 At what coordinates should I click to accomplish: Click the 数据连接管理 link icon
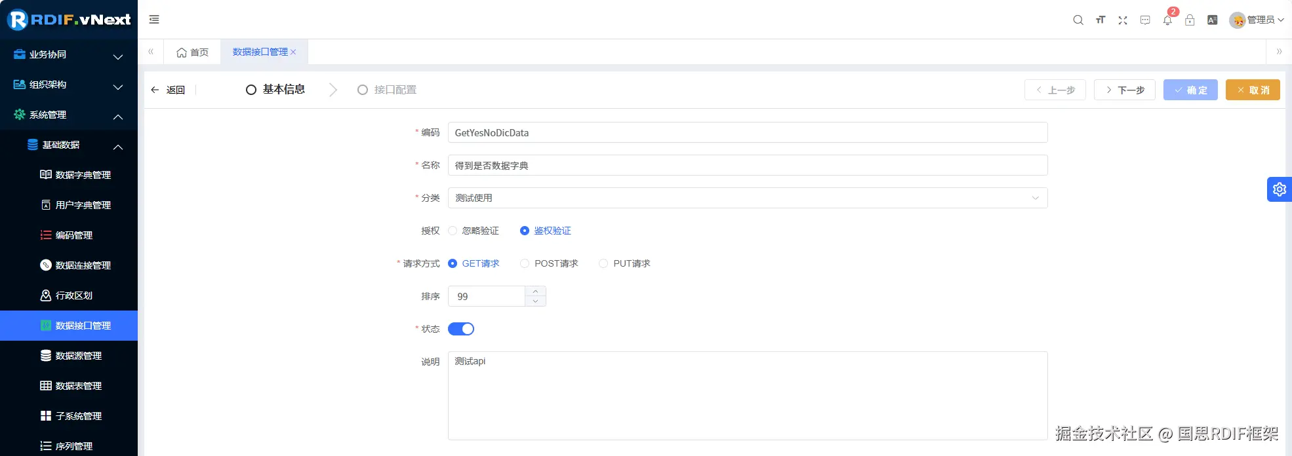click(46, 265)
